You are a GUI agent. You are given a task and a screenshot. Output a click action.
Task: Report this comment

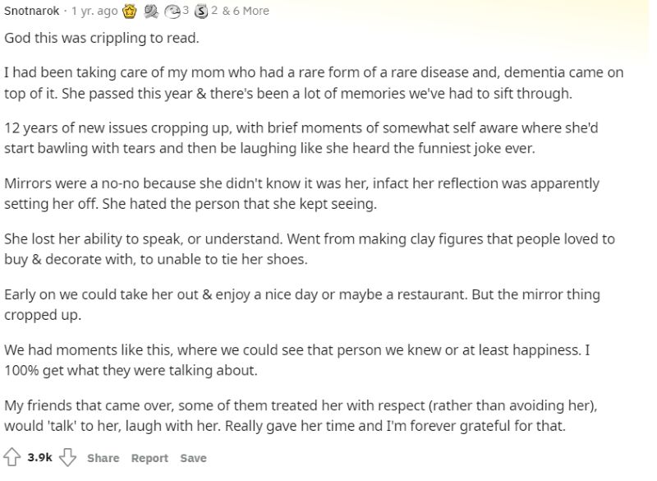tap(149, 458)
